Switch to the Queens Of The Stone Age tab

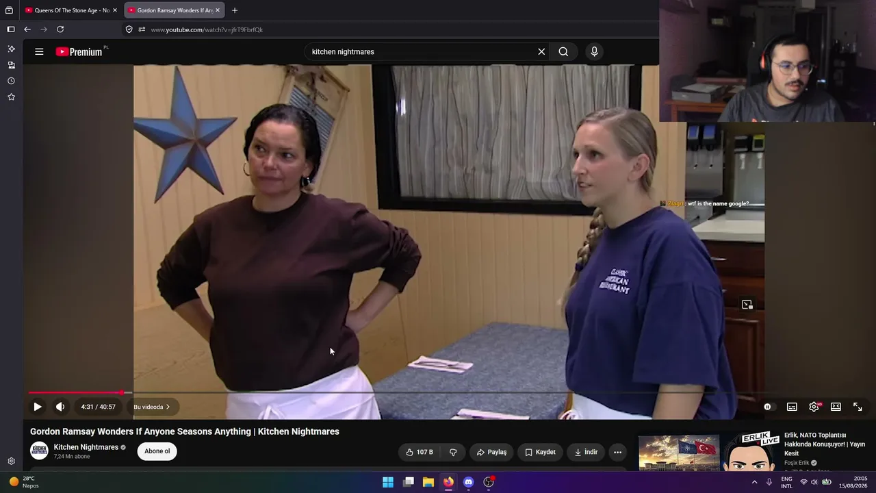pyautogui.click(x=71, y=10)
